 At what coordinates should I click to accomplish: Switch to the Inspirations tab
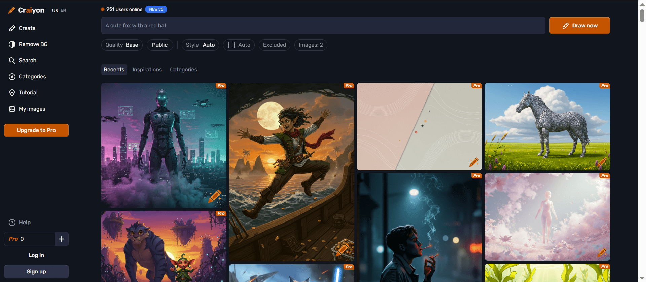[x=147, y=70]
